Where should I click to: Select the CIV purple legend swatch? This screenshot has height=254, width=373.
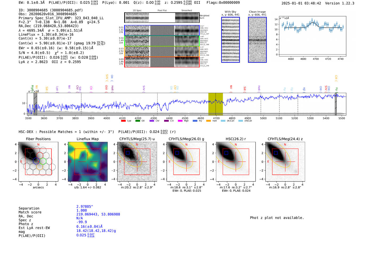click(152, 121)
